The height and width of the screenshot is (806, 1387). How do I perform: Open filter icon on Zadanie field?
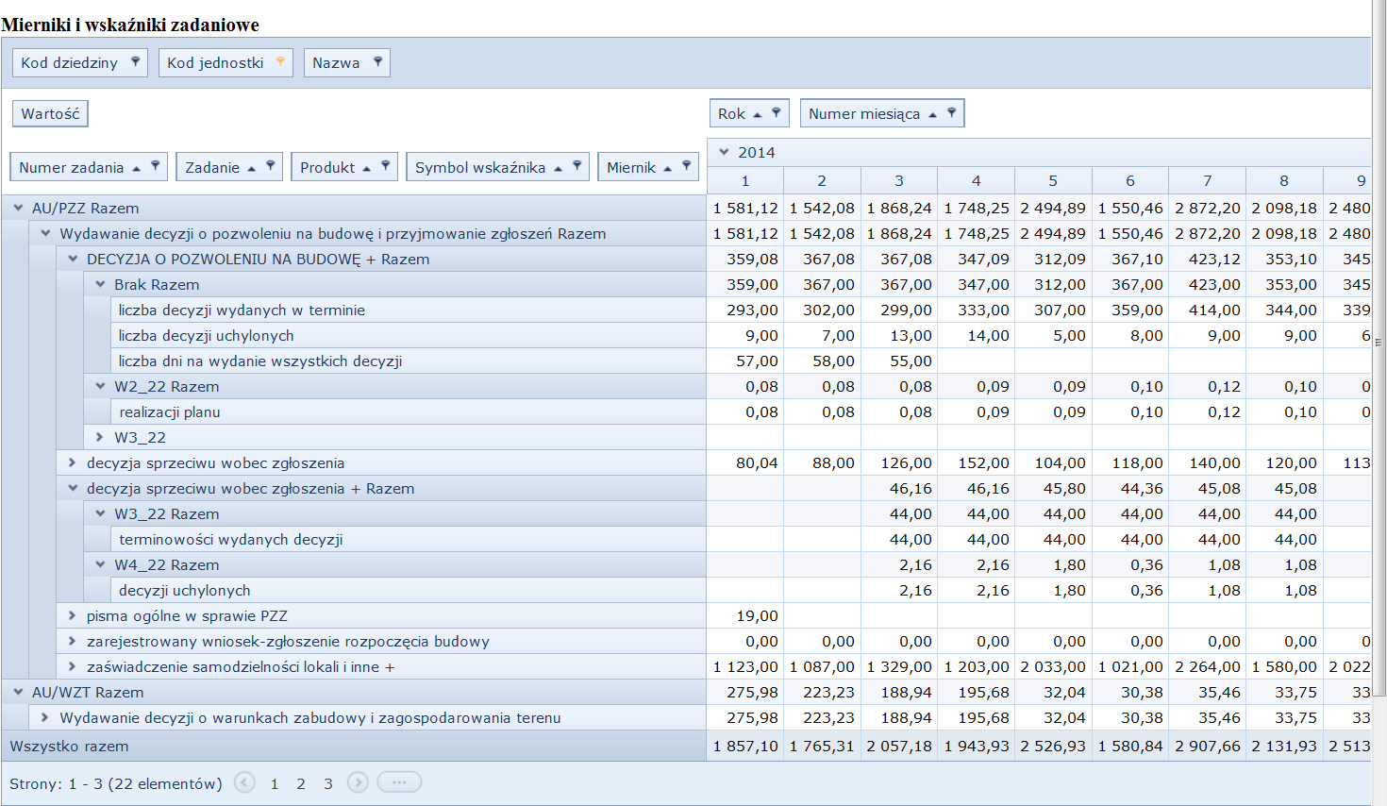(270, 166)
